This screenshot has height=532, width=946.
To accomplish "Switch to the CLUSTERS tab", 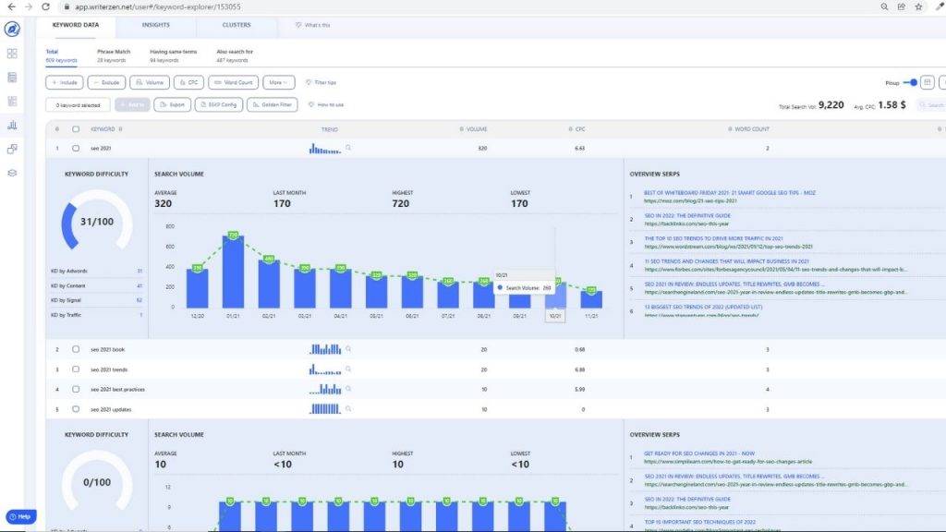I will pos(236,25).
